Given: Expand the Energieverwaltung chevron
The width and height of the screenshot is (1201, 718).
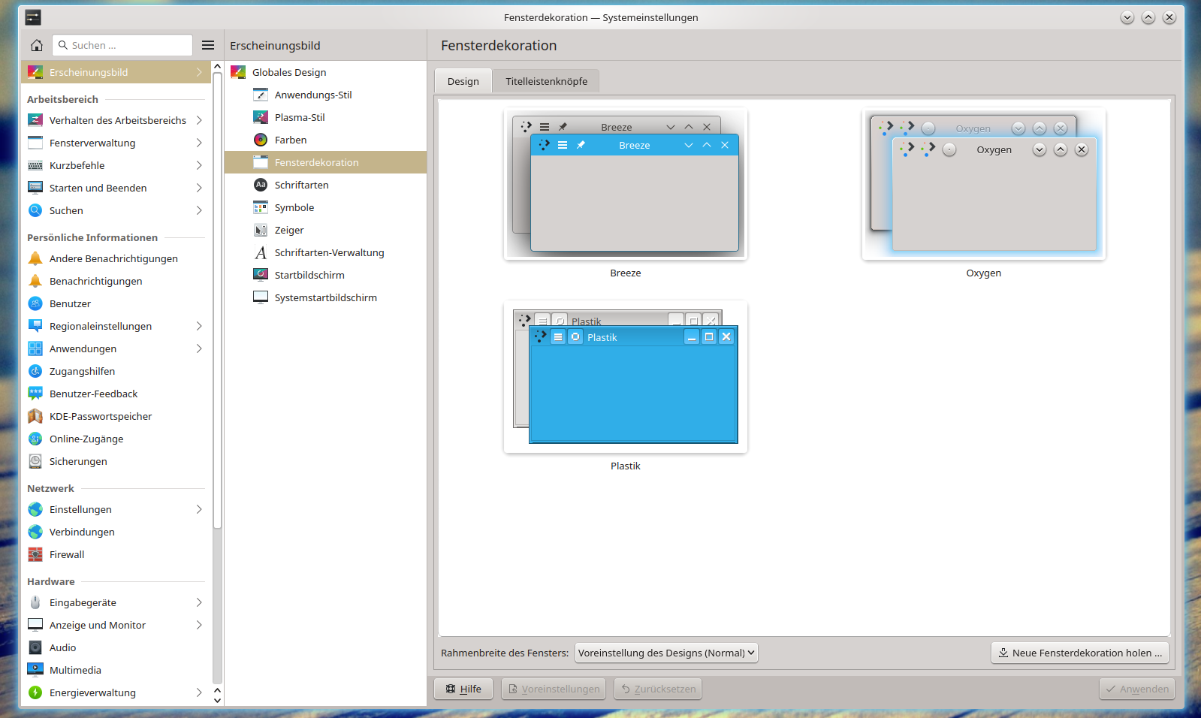Looking at the screenshot, I should click(199, 692).
